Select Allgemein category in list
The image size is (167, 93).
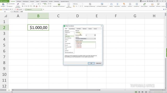pos(69,33)
